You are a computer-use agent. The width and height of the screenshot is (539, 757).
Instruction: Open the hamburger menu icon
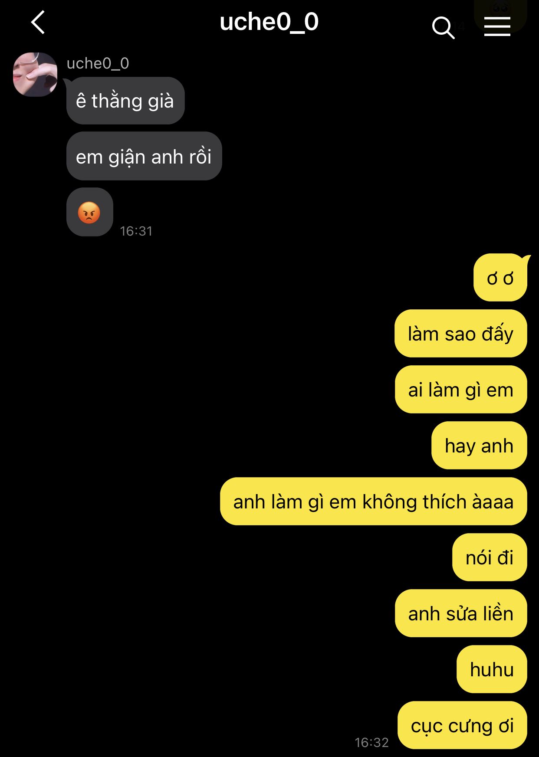(497, 26)
